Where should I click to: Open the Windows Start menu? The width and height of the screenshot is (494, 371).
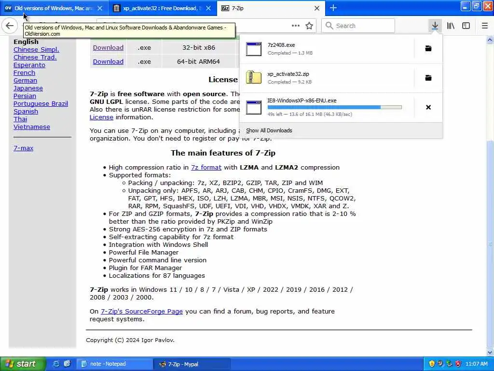(23, 364)
